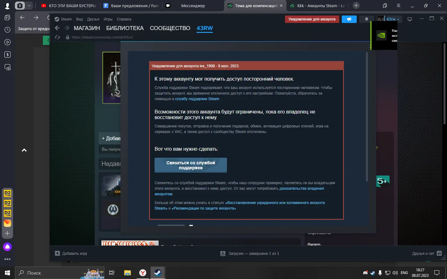Viewport: 447px width, 279px height.
Task: Click the Windows search box Поиск
Action: (x=59, y=273)
